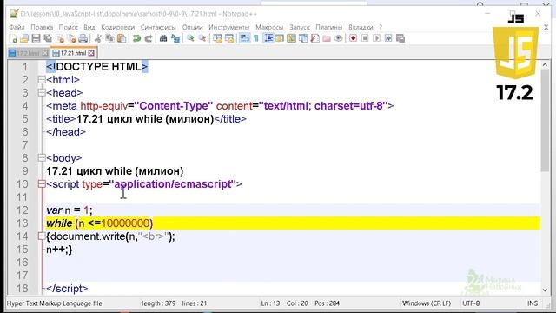The image size is (556, 313).
Task: Create a new file with the New icon
Action: 13,38
